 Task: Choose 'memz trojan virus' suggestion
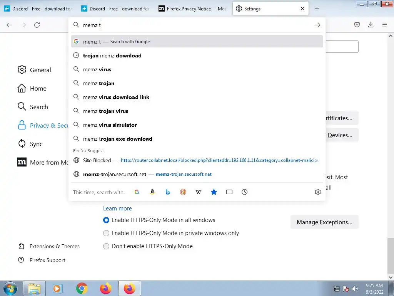197,111
